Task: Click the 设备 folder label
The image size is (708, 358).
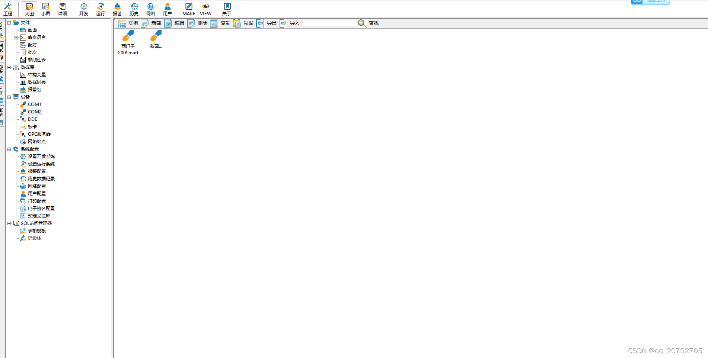Action: click(x=25, y=97)
